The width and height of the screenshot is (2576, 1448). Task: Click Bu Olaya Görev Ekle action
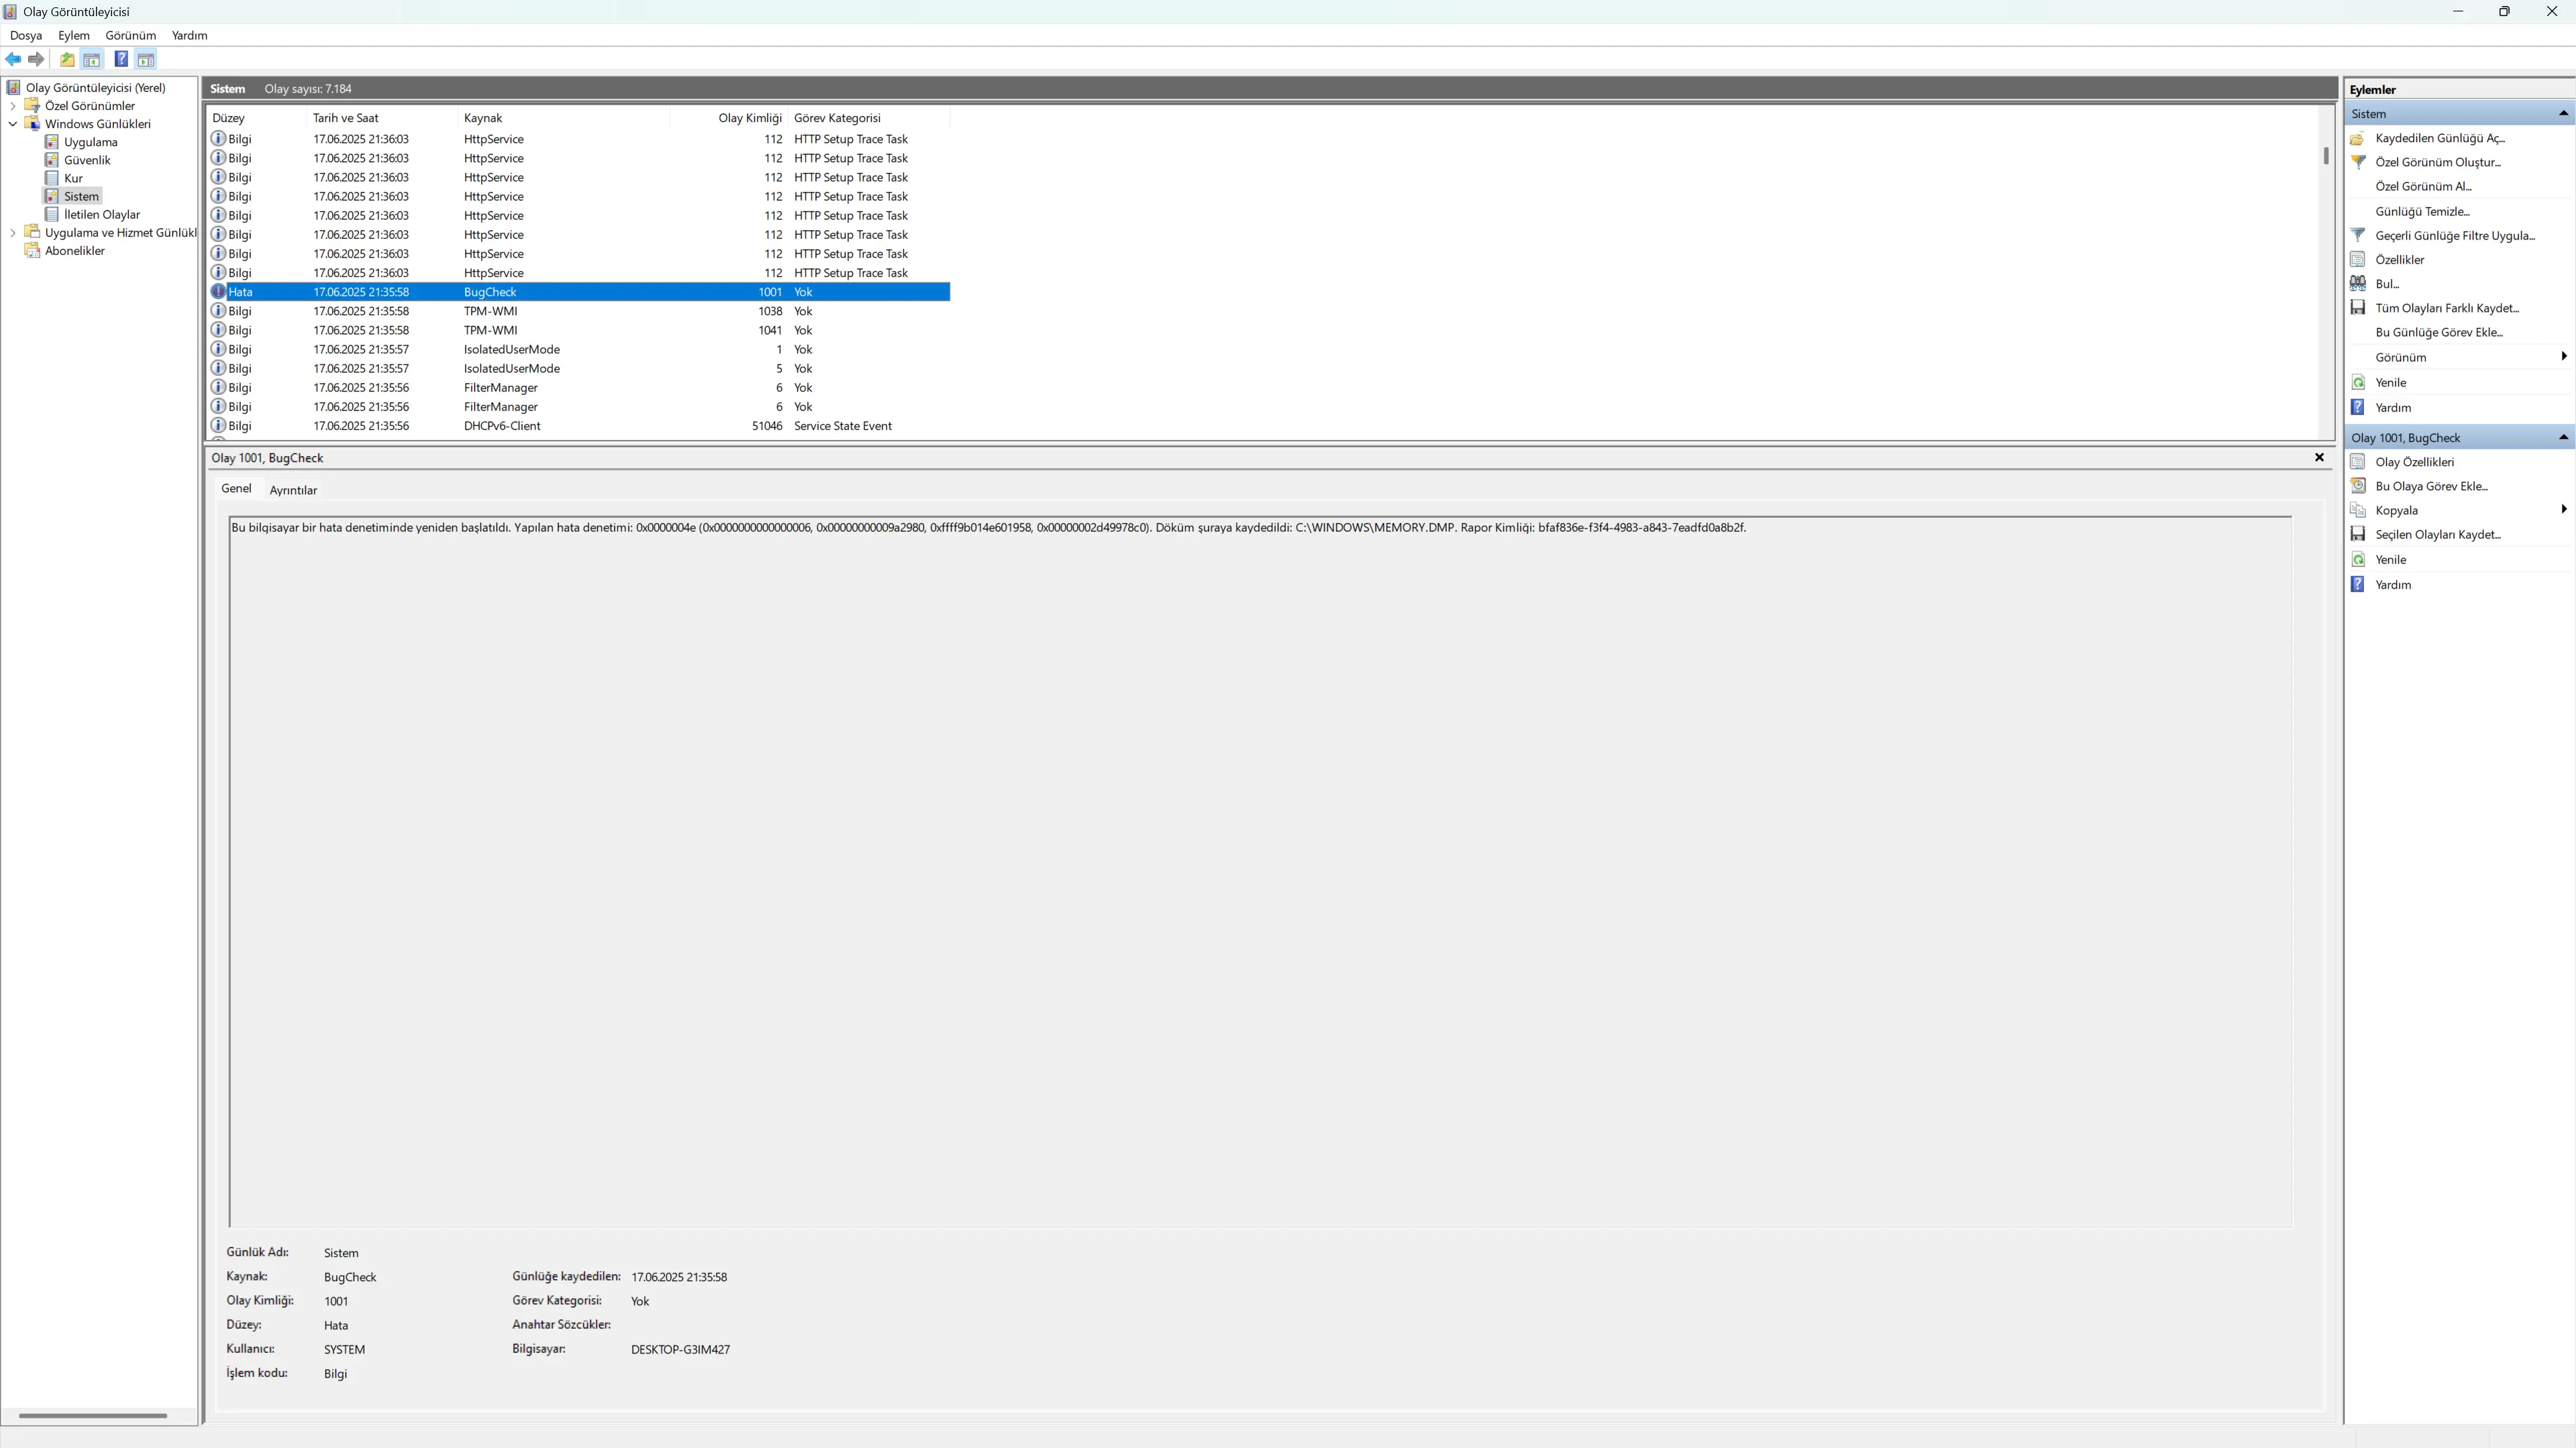pyautogui.click(x=2431, y=486)
